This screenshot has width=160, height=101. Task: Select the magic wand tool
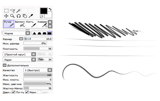click(x=19, y=11)
